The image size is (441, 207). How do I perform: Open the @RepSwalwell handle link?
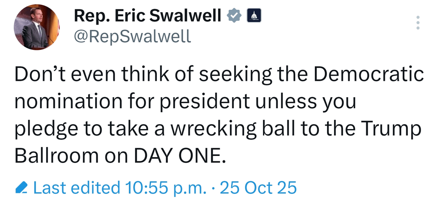[x=132, y=37]
